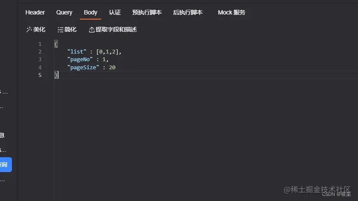
Task: Switch to the Header tab
Action: [35, 12]
